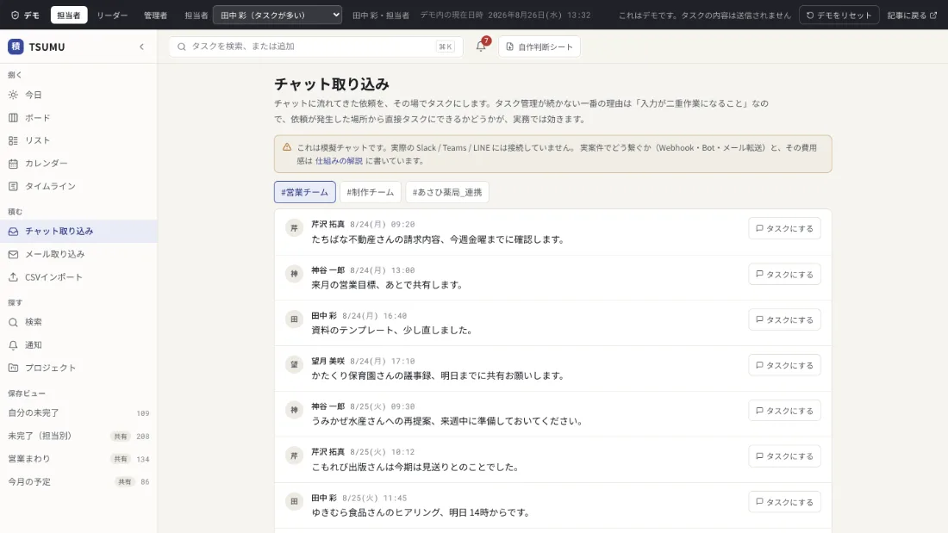This screenshot has height=533, width=948.
Task: Open CSVインポート in sidebar
Action: 78,276
